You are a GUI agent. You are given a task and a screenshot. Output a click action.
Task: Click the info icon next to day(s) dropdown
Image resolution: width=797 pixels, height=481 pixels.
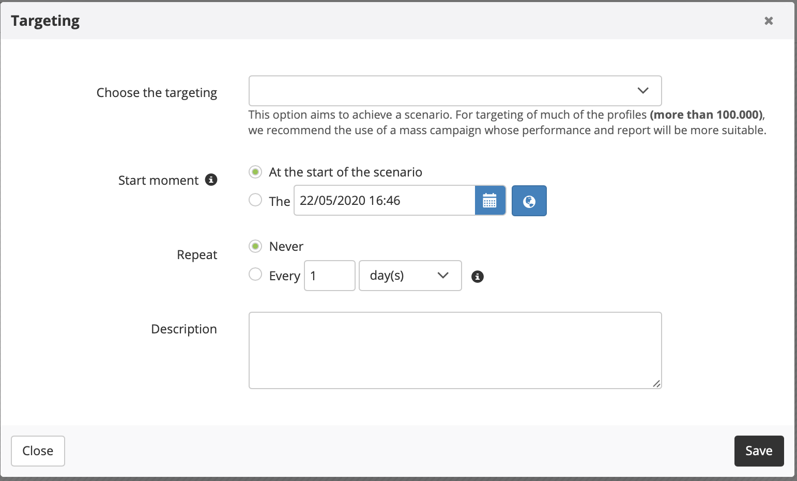tap(478, 277)
